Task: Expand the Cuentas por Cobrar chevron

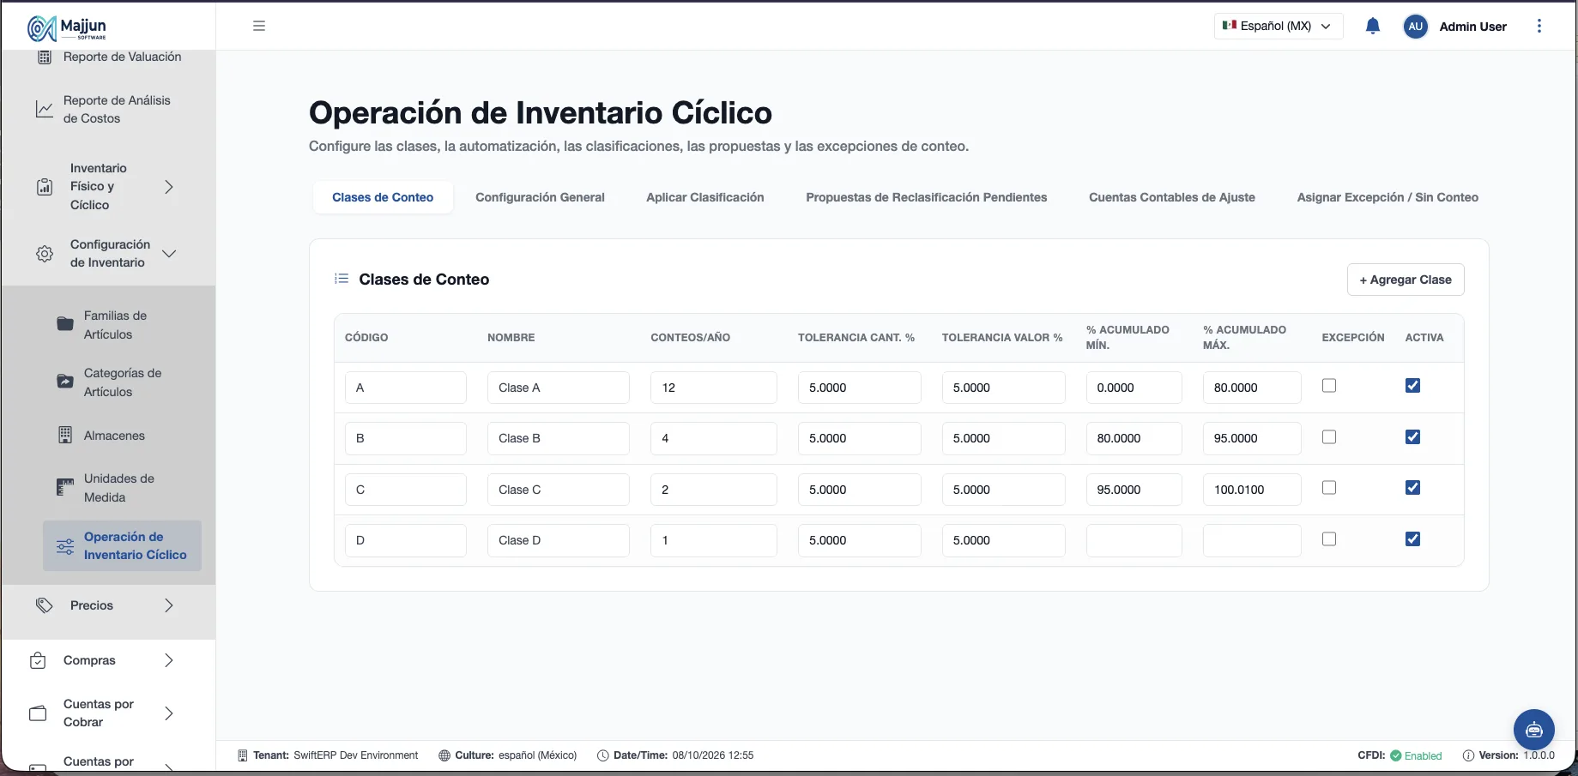Action: coord(169,713)
